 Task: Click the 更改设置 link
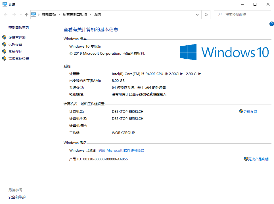(x=250, y=111)
